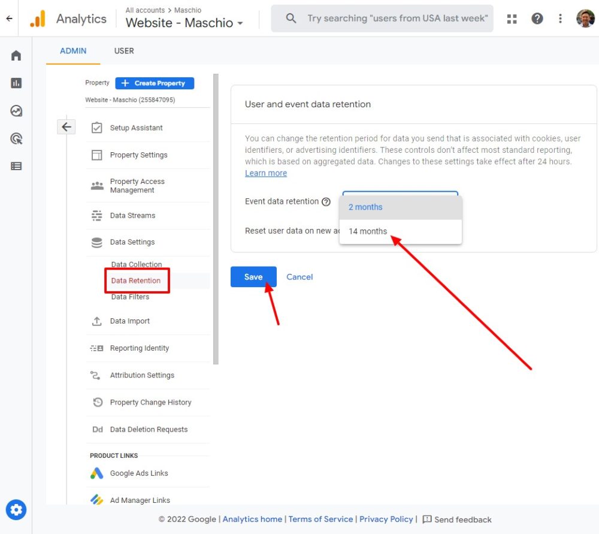Viewport: 599px width, 534px height.
Task: Open the Explore icon in left sidebar
Action: point(16,111)
